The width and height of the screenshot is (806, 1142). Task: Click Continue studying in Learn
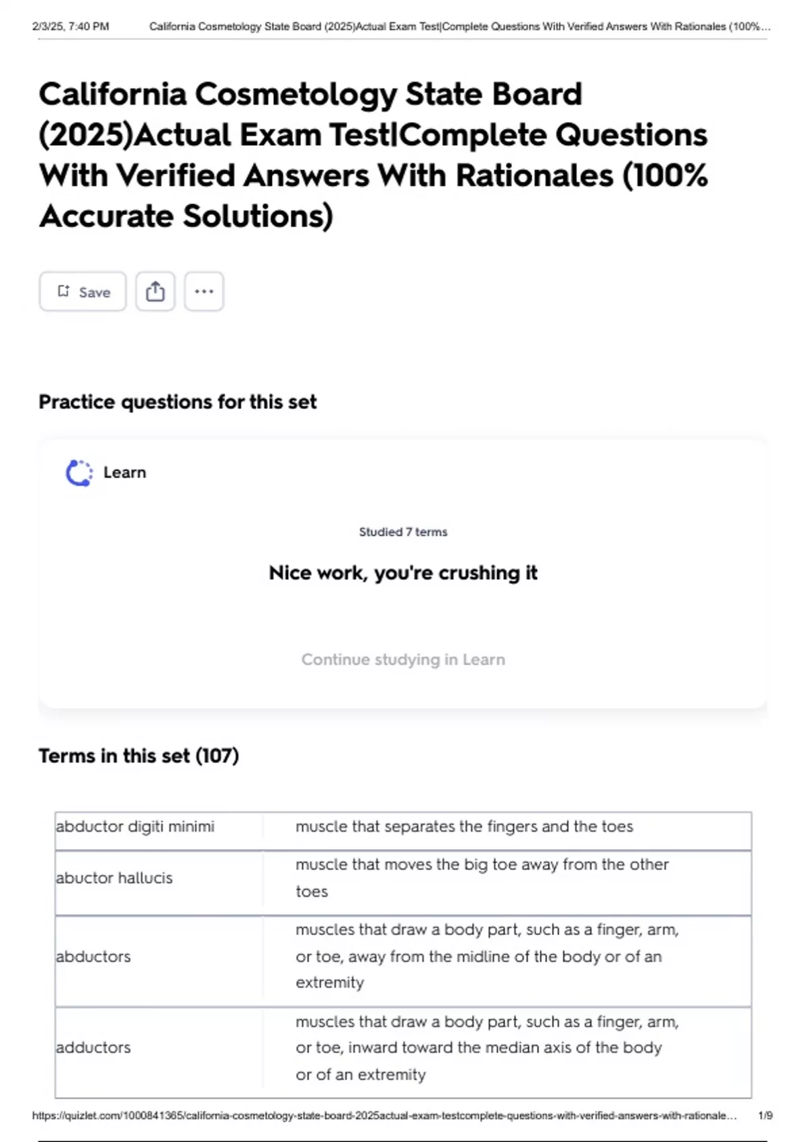click(x=403, y=660)
